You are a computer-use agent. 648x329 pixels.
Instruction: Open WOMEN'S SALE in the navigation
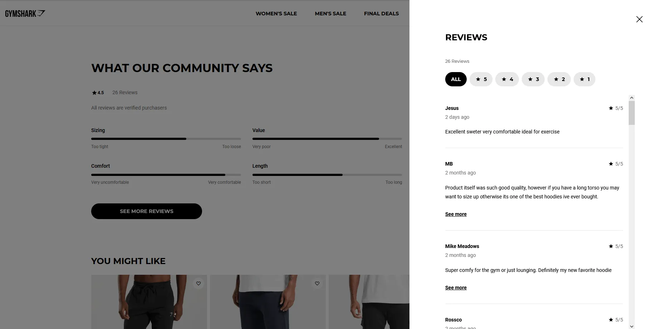pos(276,13)
